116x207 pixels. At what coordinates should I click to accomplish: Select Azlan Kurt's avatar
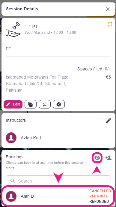[x=11, y=138]
